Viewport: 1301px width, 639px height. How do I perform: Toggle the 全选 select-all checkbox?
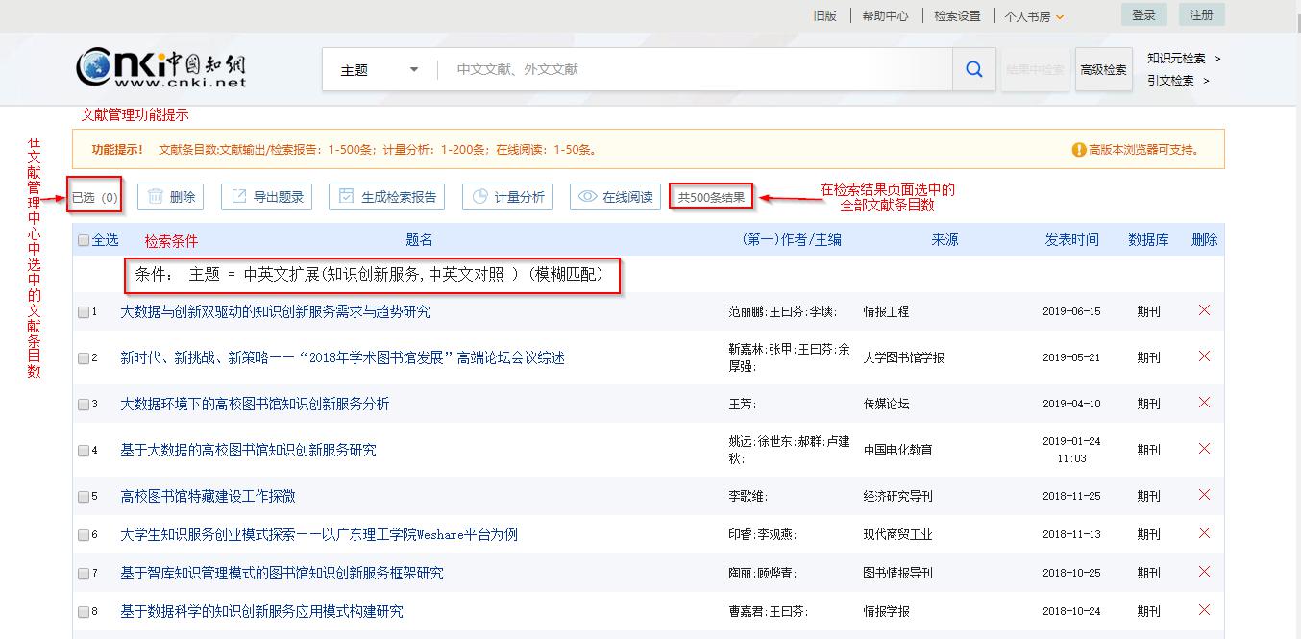pos(84,240)
